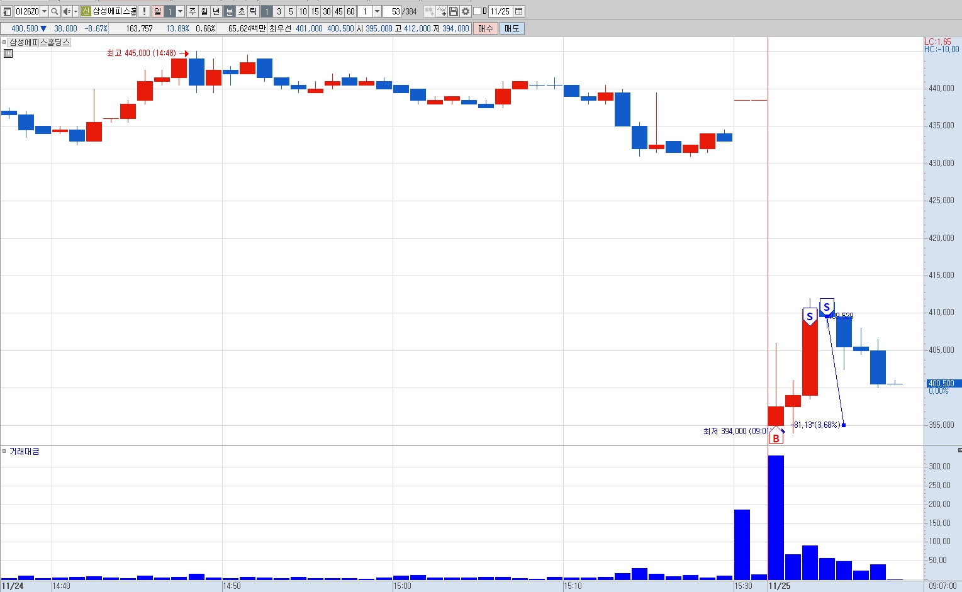
Task: Expand the custom interval dropdown arrow
Action: click(377, 11)
